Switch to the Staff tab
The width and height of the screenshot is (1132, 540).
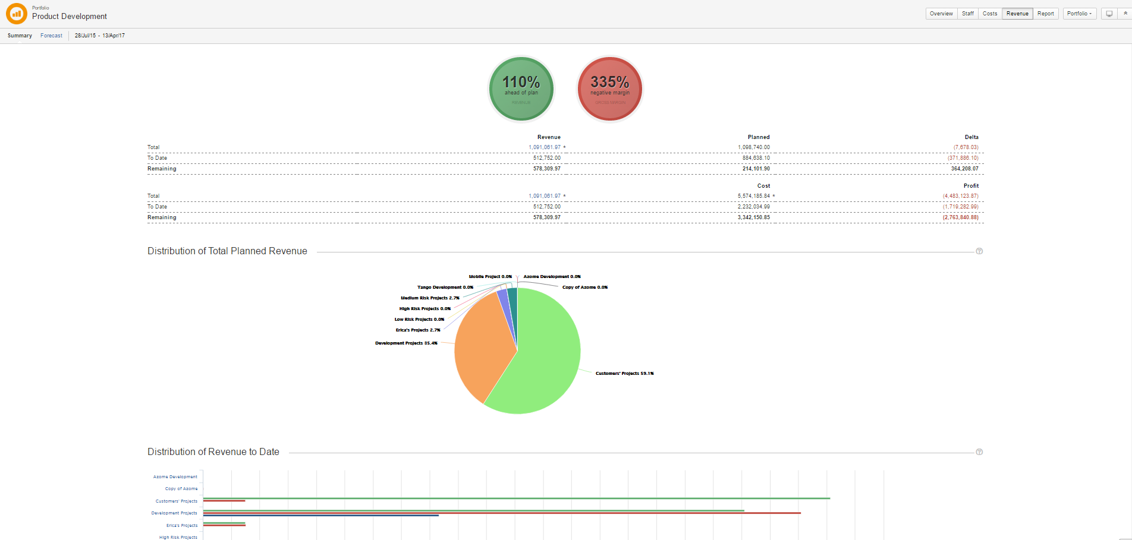(x=968, y=14)
